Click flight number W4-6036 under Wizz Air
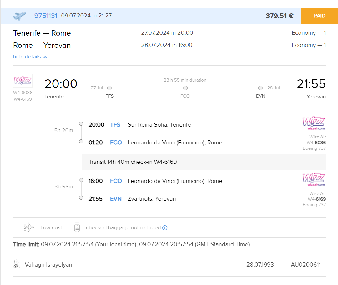The width and height of the screenshot is (338, 285). (316, 142)
